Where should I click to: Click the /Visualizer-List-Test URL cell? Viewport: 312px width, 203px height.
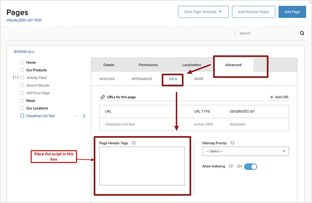(x=120, y=124)
